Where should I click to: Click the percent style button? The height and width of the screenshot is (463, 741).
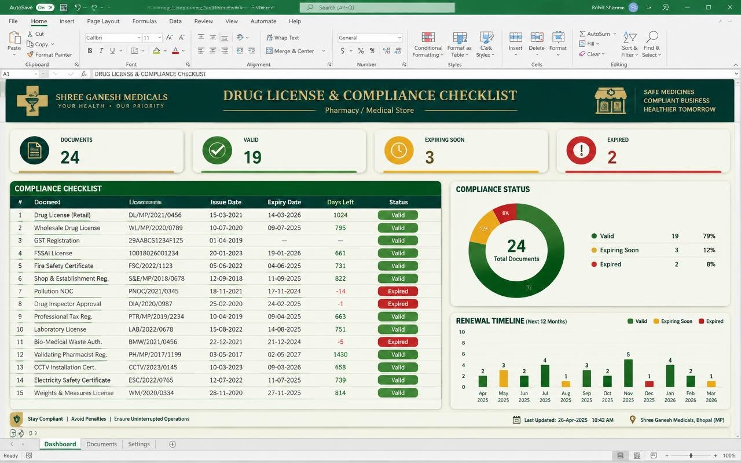coord(361,51)
